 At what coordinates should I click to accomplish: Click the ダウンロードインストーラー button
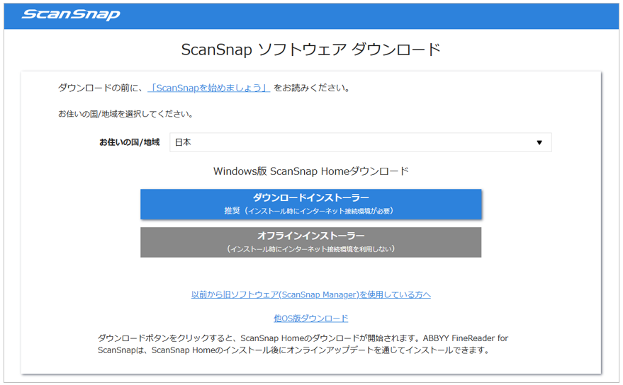pos(310,198)
